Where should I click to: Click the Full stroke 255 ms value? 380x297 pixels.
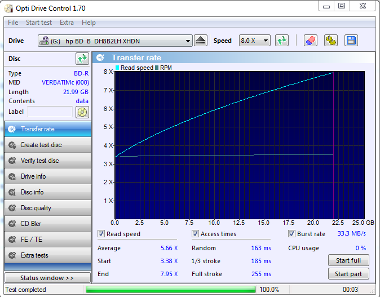click(261, 274)
